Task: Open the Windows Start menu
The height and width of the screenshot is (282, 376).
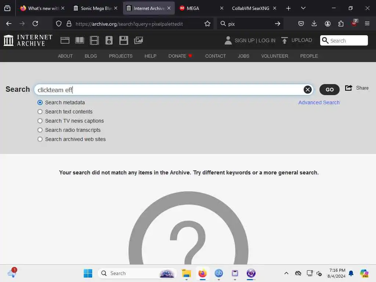Action: 88,273
